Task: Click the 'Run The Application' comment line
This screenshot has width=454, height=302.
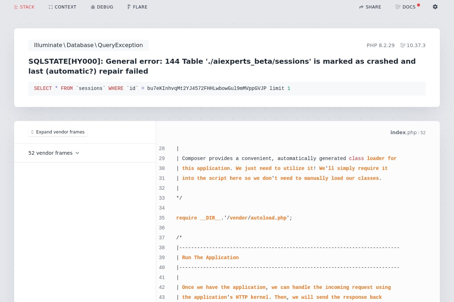Action: tap(207, 258)
